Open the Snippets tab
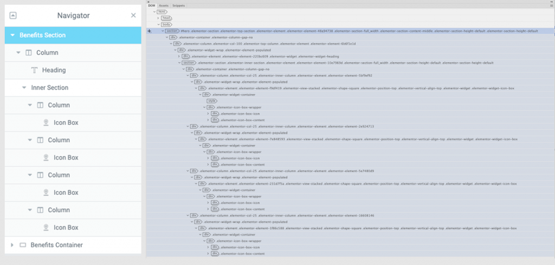 (178, 5)
